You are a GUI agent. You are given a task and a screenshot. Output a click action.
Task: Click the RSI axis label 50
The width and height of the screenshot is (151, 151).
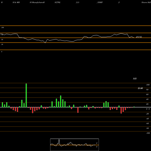(x=2, y=40)
